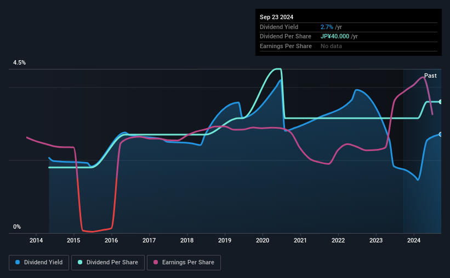Screen dimensions: 450x278
Task: Toggle the Dividend Yield legend button
Action: 39,263
